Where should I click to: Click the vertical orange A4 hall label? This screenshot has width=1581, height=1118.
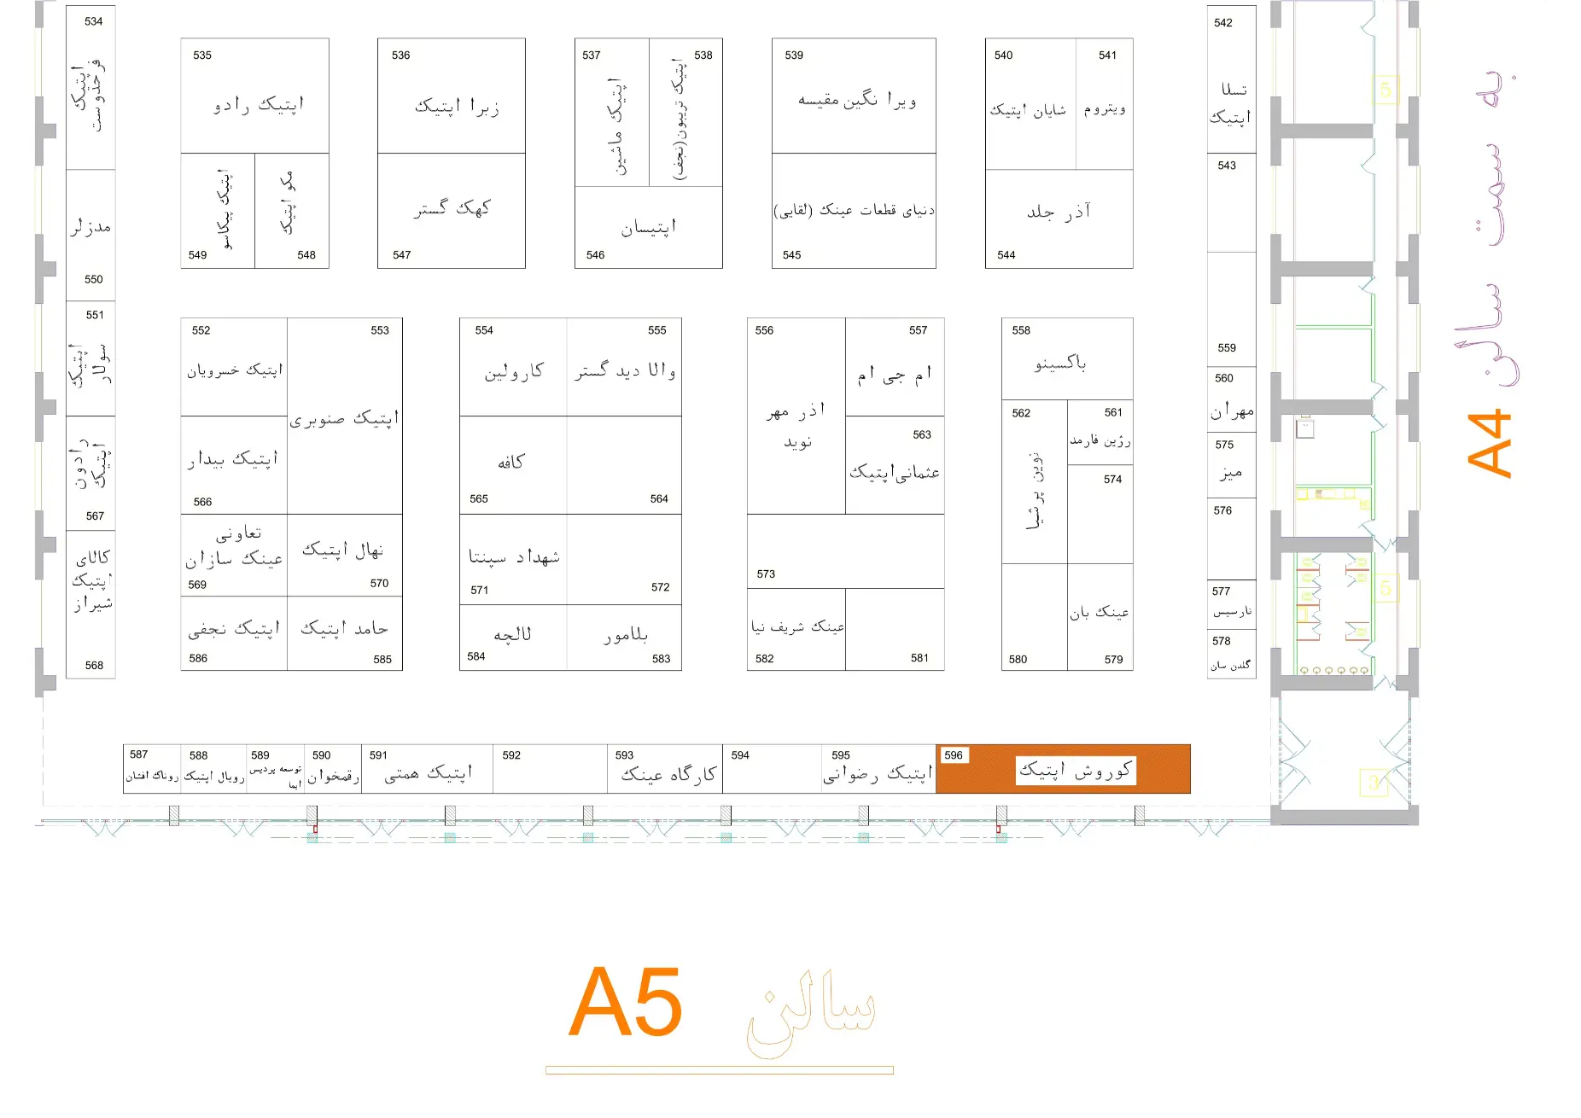(x=1490, y=444)
